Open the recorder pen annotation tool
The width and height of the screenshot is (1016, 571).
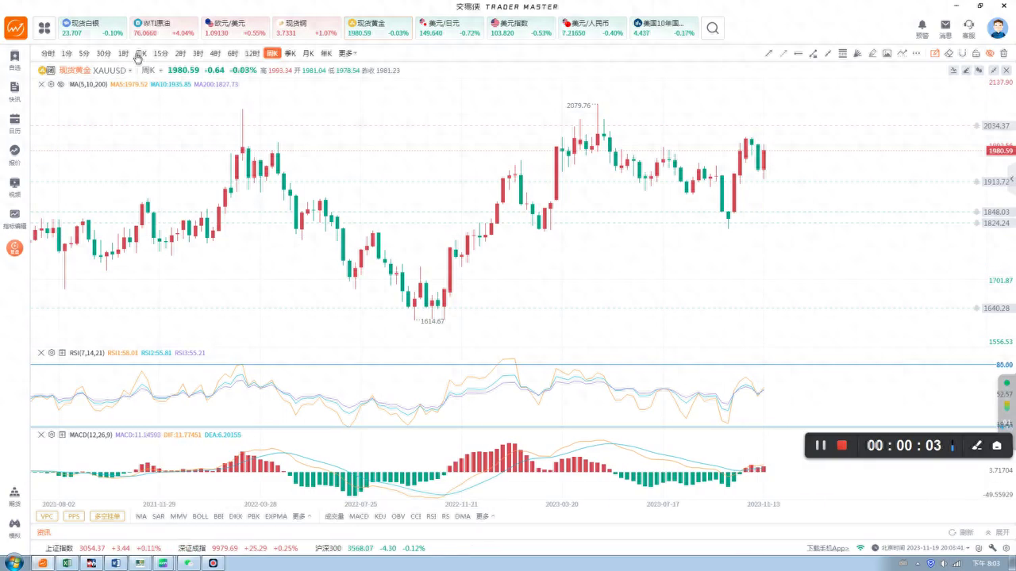[977, 446]
